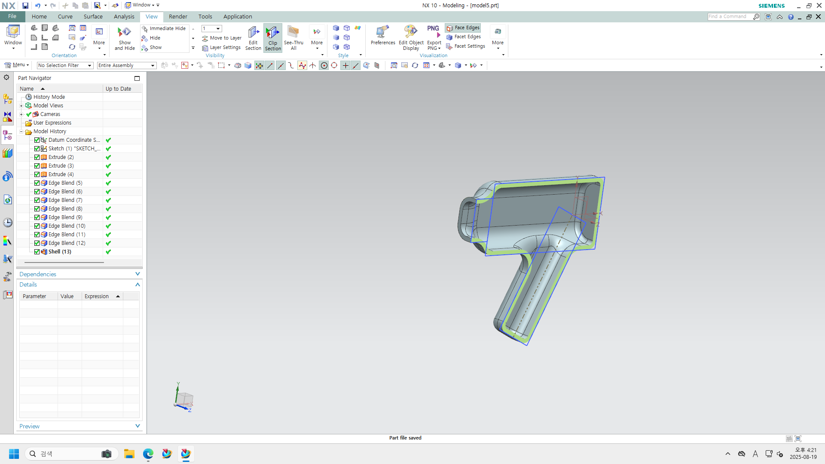Click the Move to Layer button
The width and height of the screenshot is (825, 464).
(x=222, y=38)
